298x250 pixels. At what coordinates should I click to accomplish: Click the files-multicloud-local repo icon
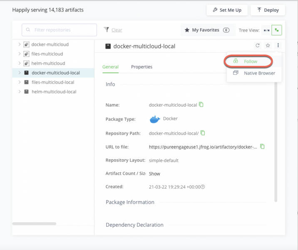[26, 82]
